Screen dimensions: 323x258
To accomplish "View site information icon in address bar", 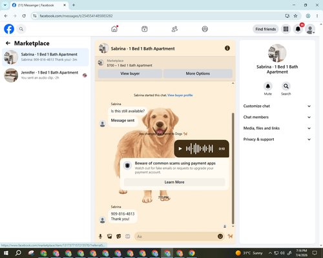I will coord(35,16).
